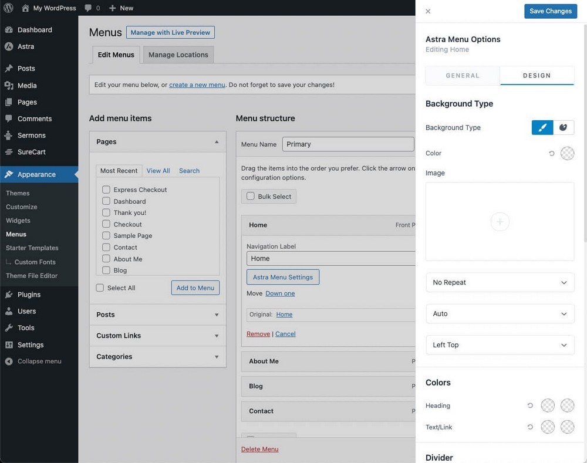Click the Tools wrench icon in sidebar

[x=9, y=328]
